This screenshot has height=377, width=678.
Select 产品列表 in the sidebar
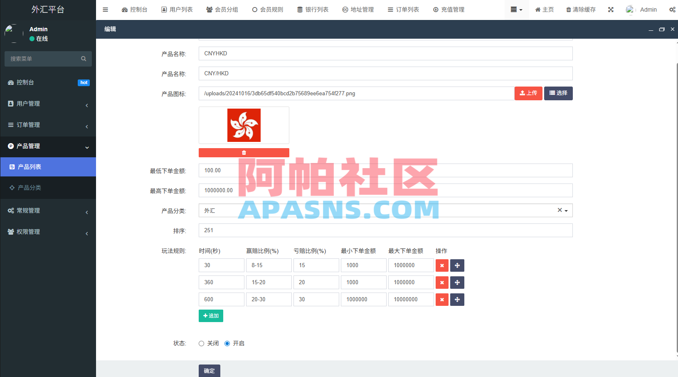[x=48, y=167]
